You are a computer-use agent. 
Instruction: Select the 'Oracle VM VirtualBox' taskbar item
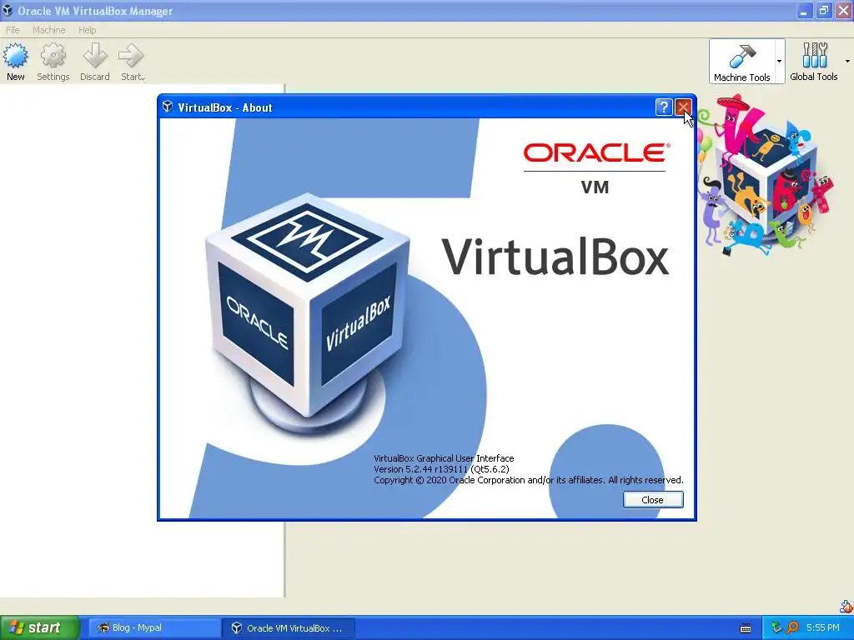pos(289,627)
